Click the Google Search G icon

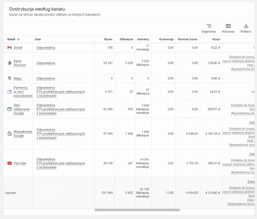pyautogui.click(x=10, y=134)
